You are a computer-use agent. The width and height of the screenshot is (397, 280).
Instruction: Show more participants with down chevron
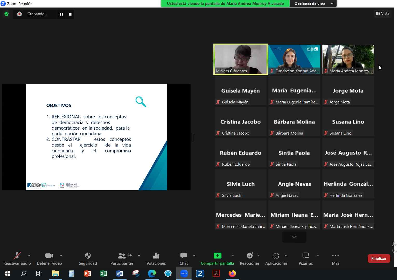(x=294, y=237)
